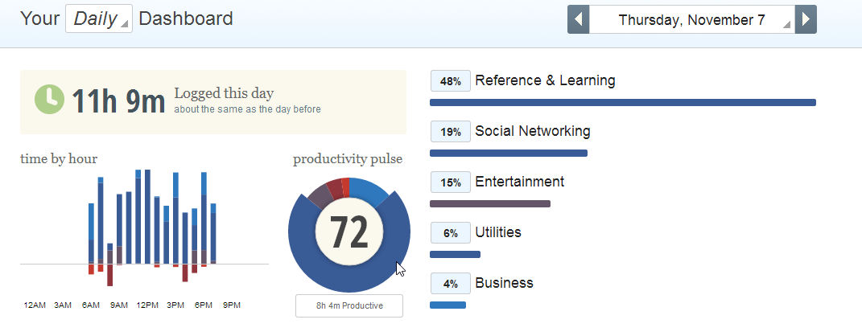862x336 pixels.
Task: Click the 48% percentage badge
Action: pyautogui.click(x=450, y=81)
